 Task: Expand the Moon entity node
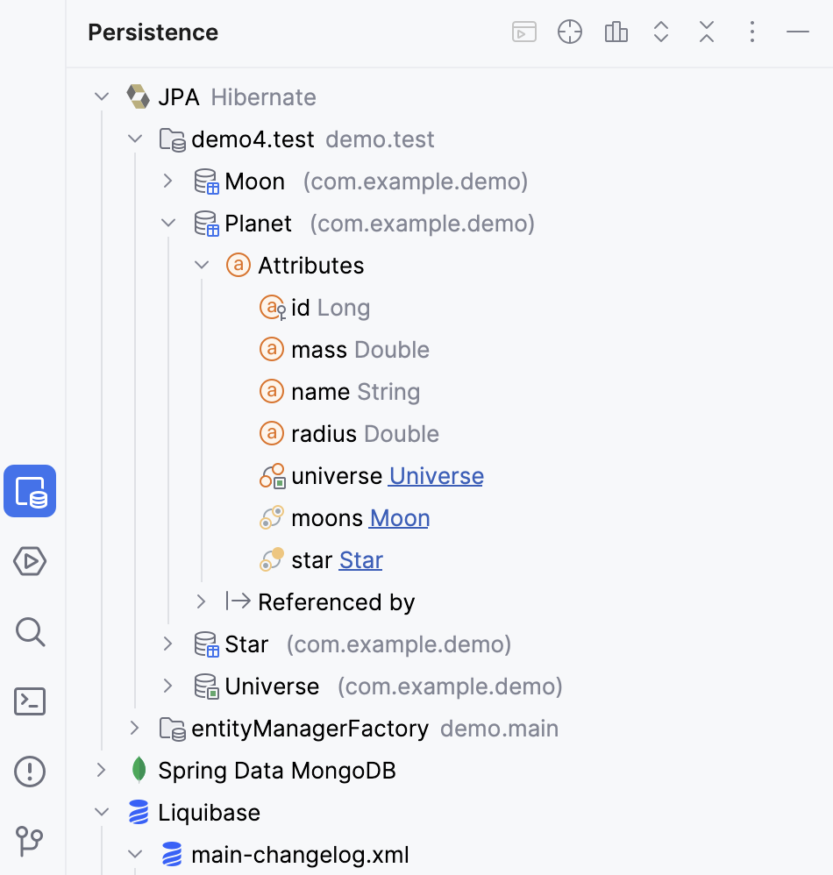click(168, 181)
